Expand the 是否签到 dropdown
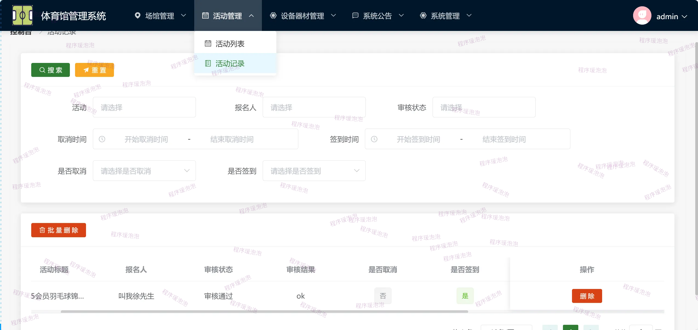The width and height of the screenshot is (698, 330). click(314, 171)
